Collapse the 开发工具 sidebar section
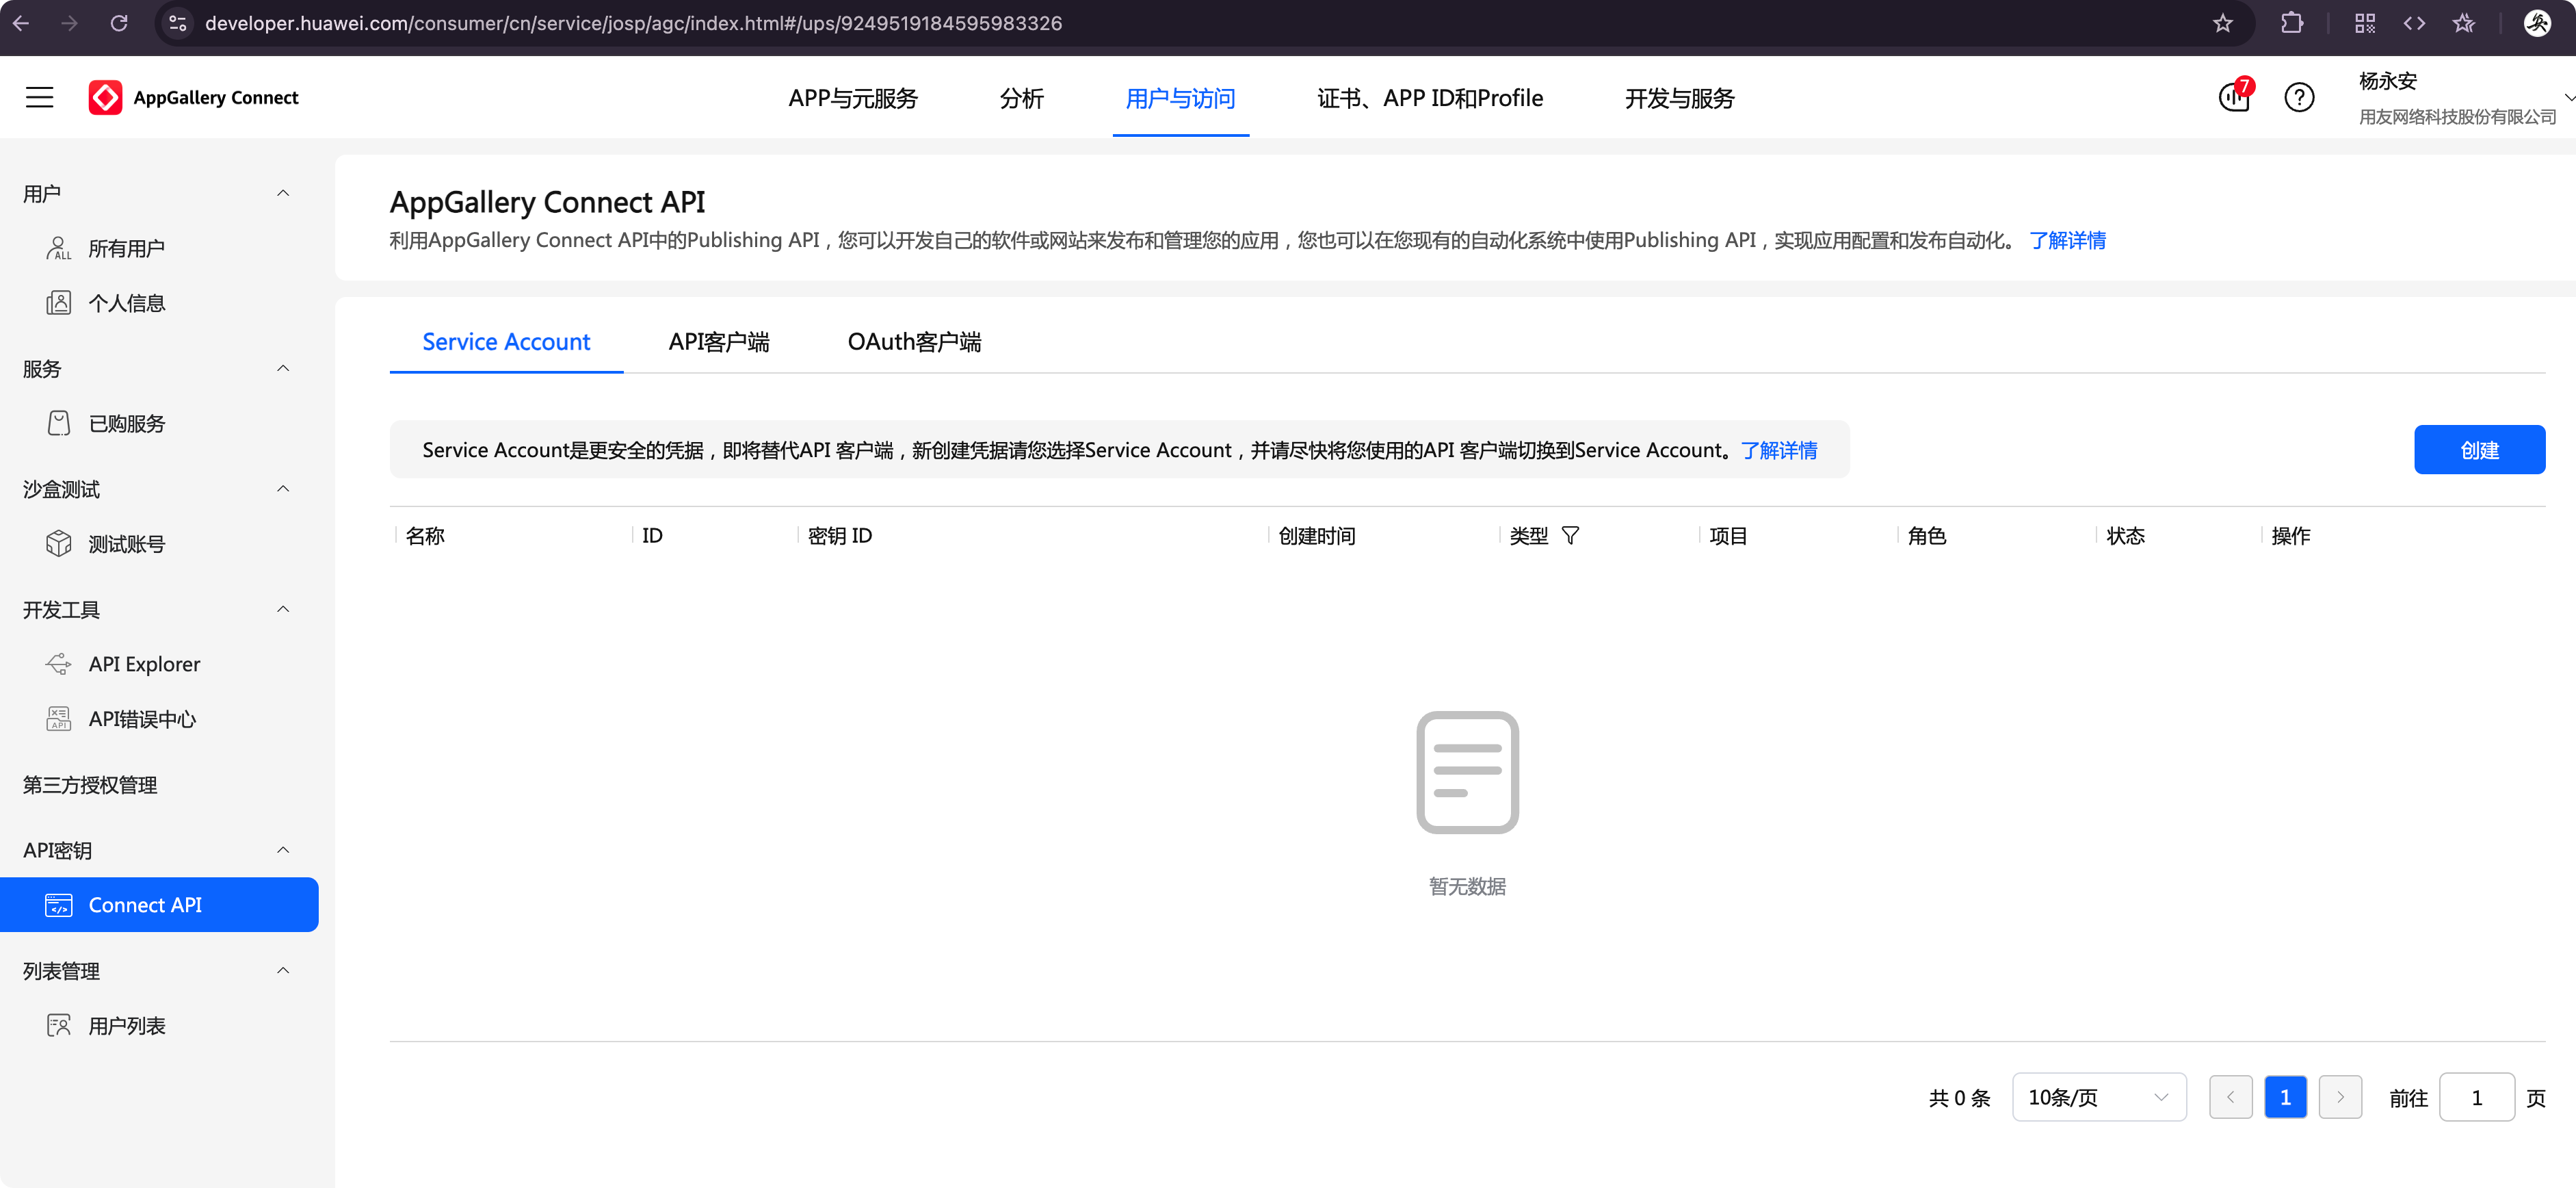The image size is (2576, 1188). pos(283,608)
